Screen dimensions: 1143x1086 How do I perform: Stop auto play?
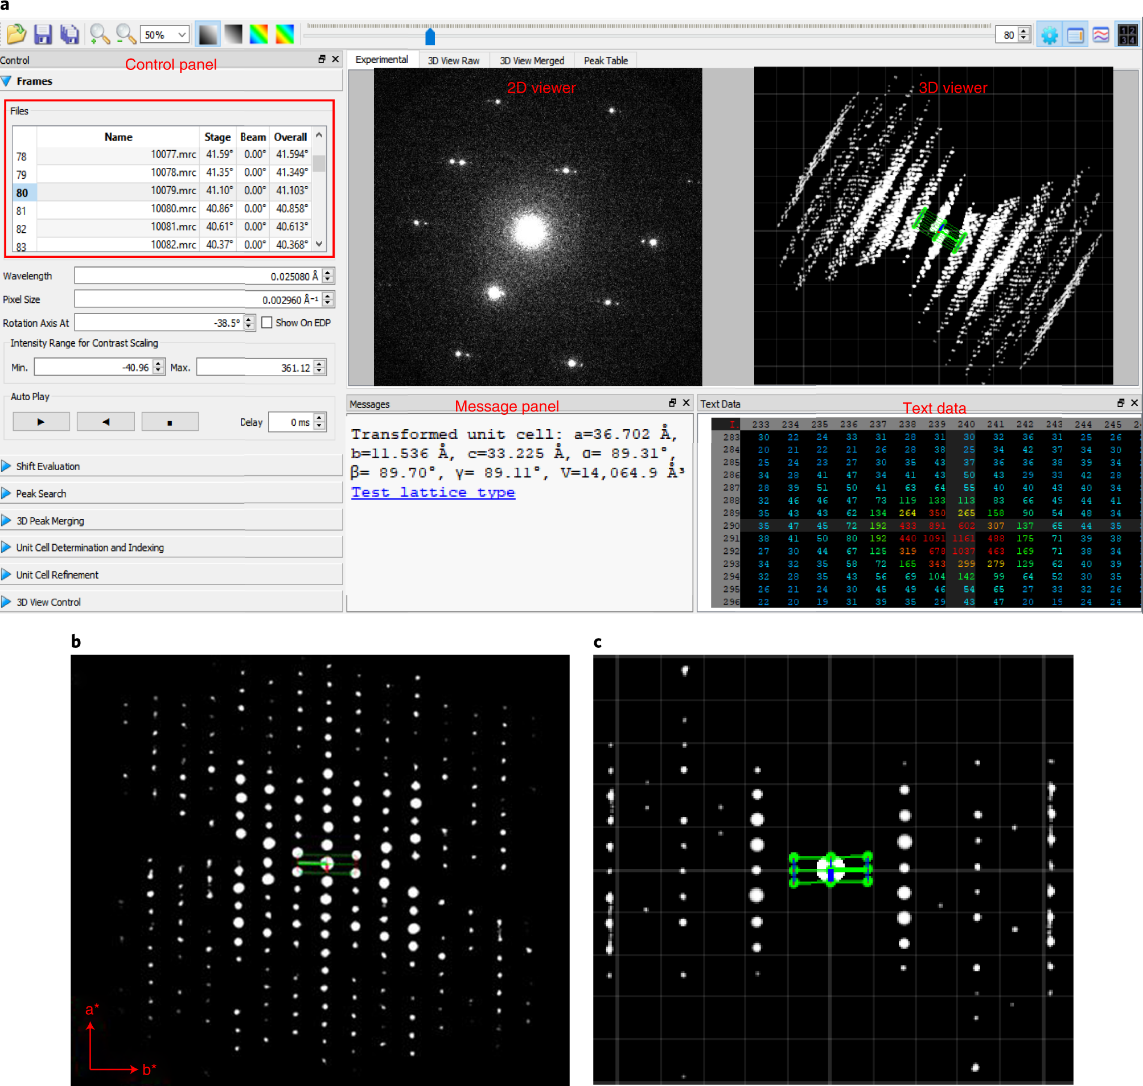click(170, 422)
